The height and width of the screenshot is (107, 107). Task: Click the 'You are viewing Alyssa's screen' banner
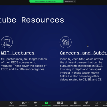pos(47,1)
